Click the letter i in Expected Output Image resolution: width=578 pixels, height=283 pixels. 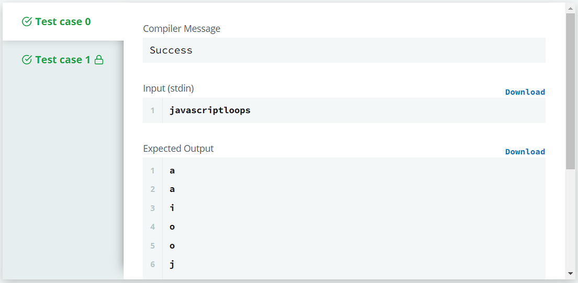(172, 208)
